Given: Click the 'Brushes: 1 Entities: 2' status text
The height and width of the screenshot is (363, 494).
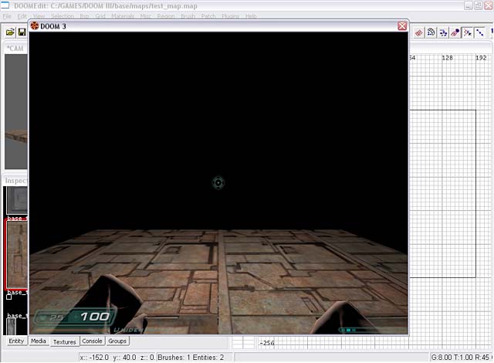Looking at the screenshot, I should tap(191, 358).
